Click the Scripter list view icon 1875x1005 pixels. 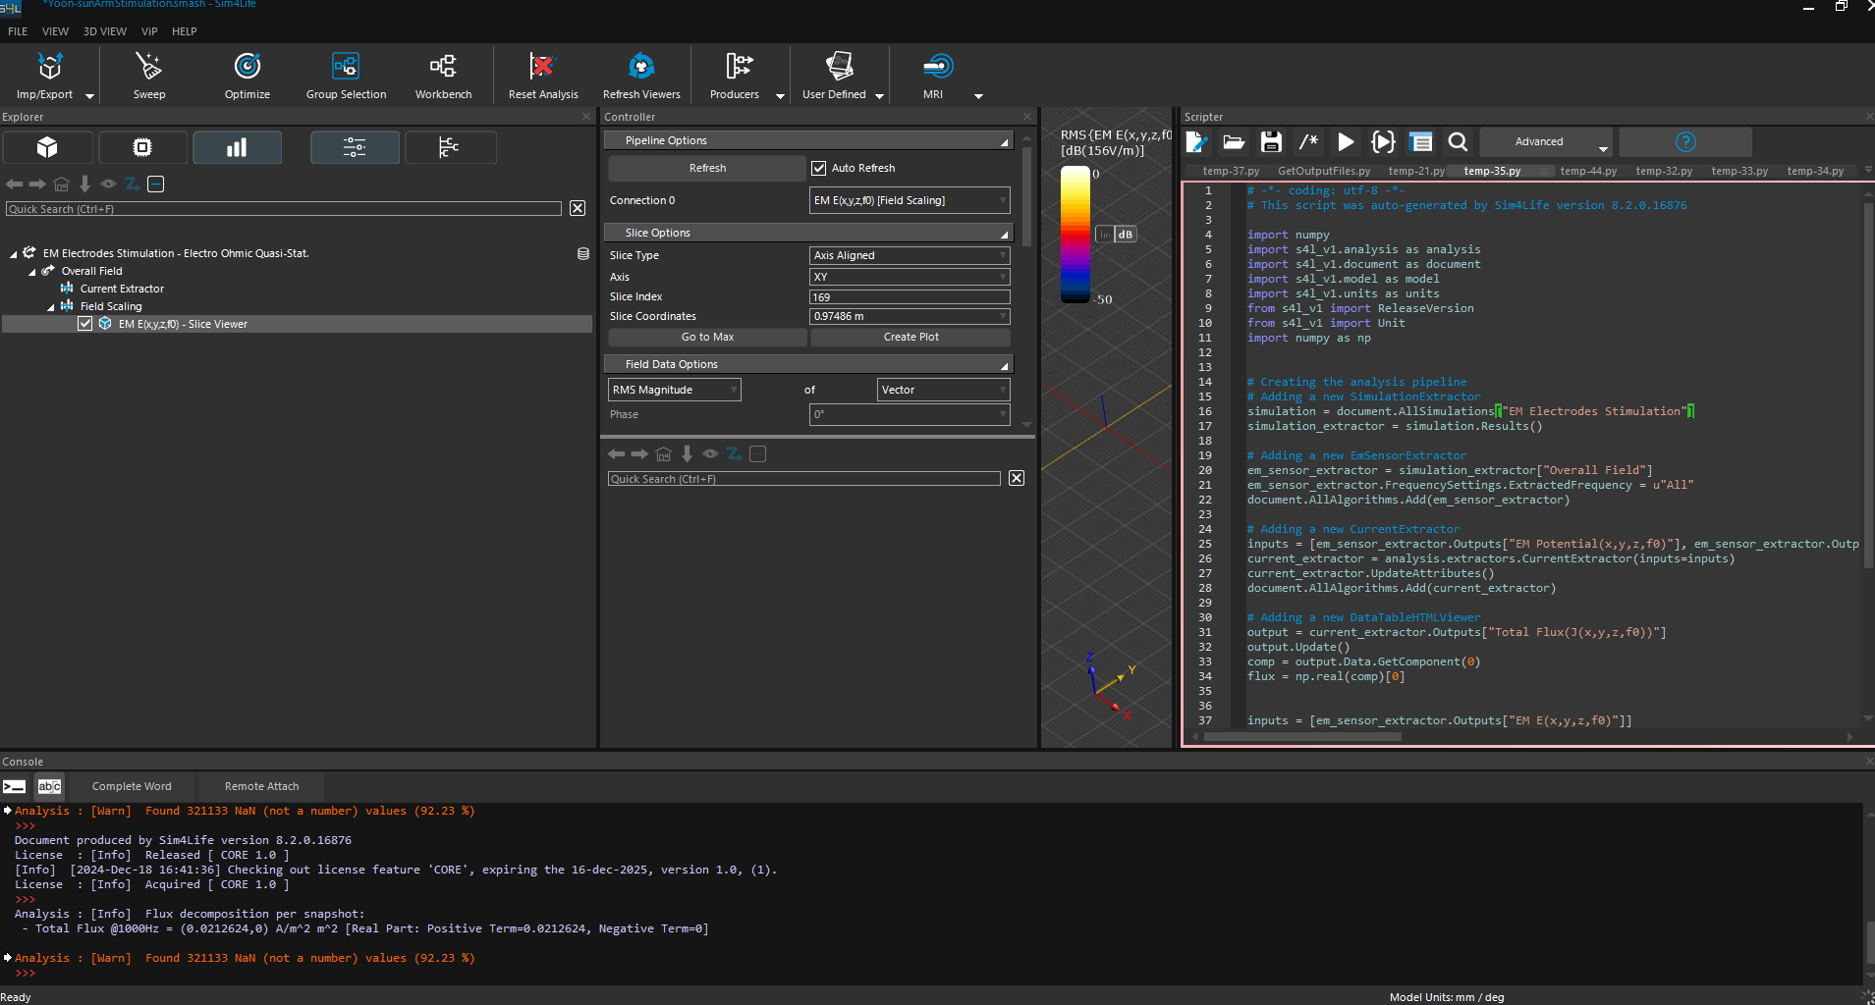pyautogui.click(x=1420, y=142)
